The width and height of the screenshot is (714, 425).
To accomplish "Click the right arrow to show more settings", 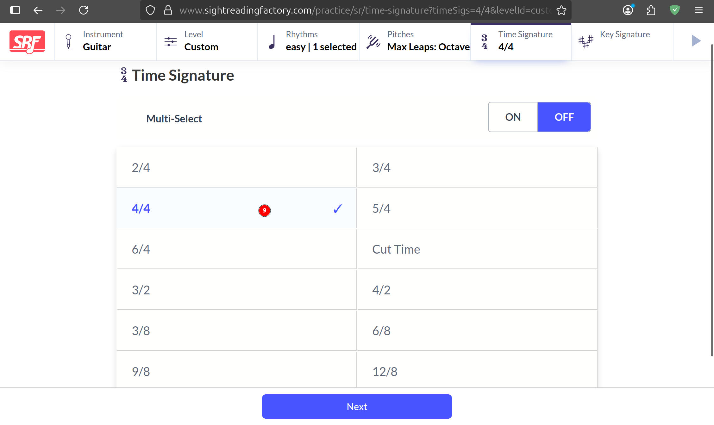I will point(696,41).
